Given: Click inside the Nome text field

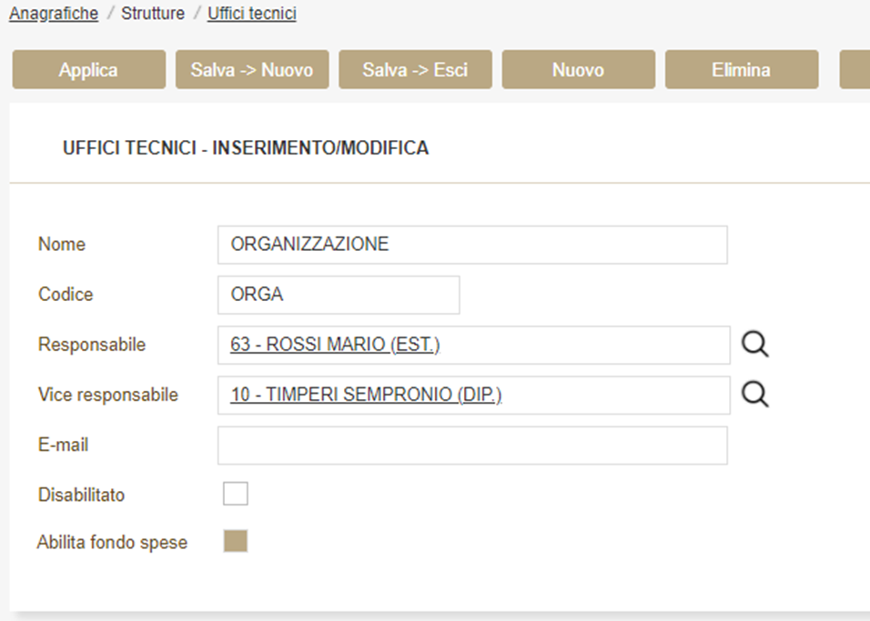Looking at the screenshot, I should [x=471, y=245].
